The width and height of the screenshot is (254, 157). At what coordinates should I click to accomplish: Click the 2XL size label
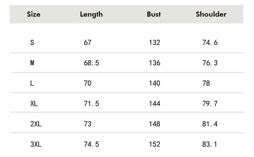tap(36, 124)
